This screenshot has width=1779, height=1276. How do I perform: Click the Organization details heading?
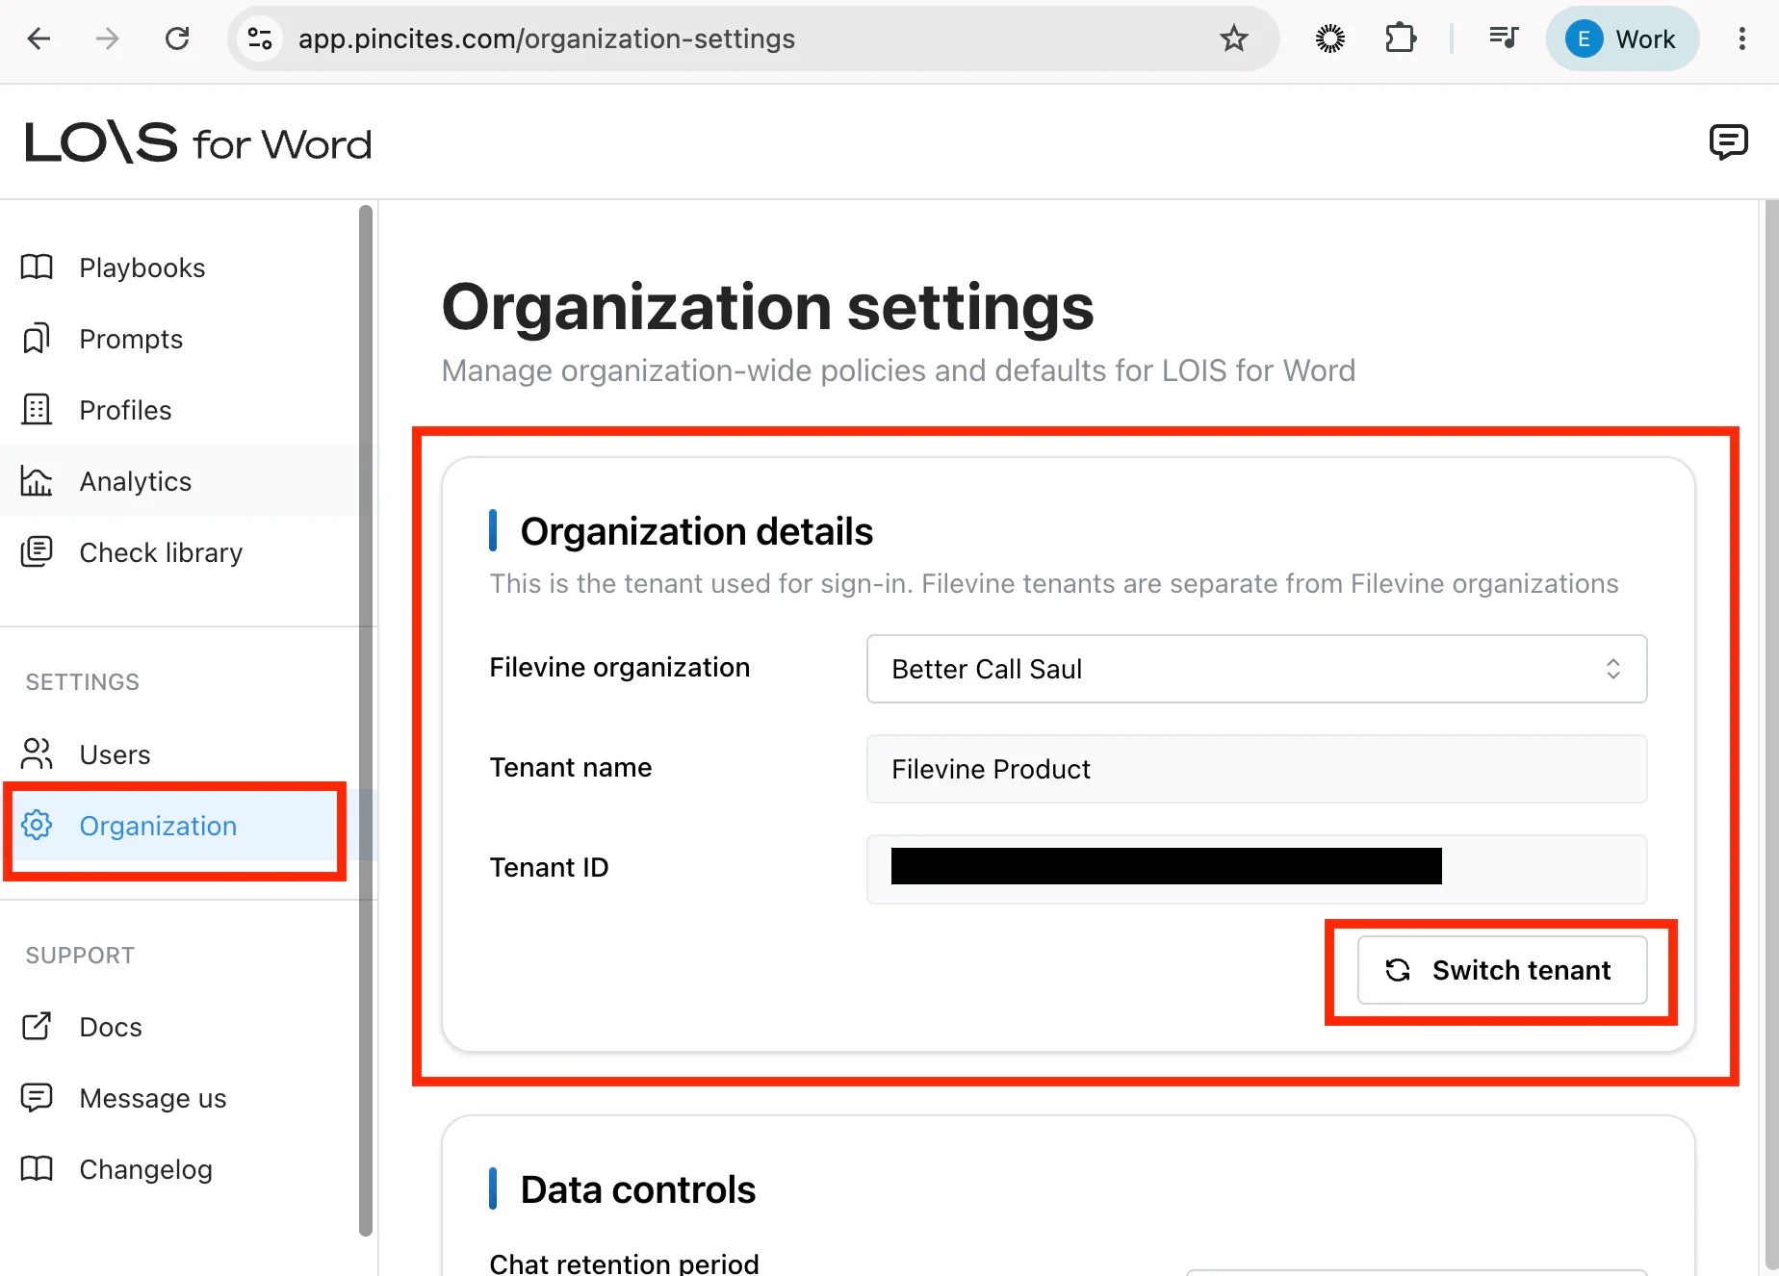tap(697, 531)
